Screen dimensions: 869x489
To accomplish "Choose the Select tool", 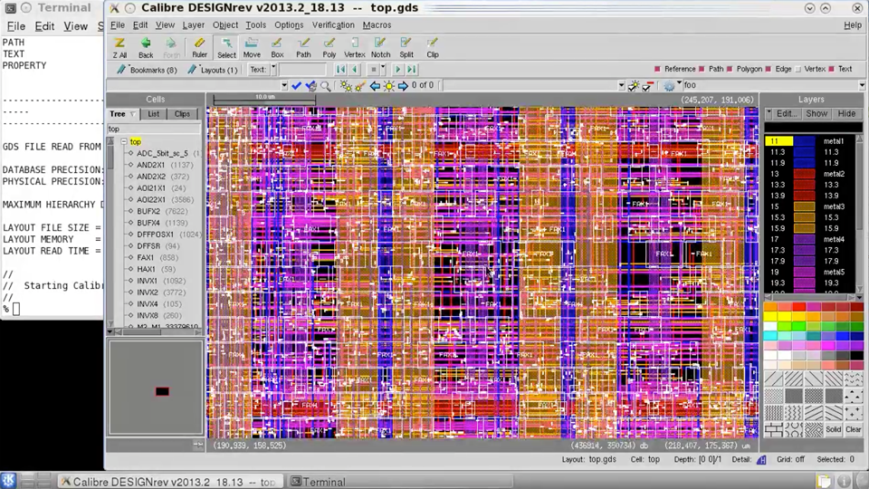I will coord(226,48).
